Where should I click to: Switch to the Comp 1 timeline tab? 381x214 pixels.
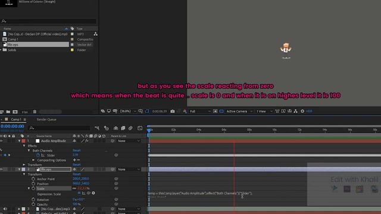[x=16, y=119]
